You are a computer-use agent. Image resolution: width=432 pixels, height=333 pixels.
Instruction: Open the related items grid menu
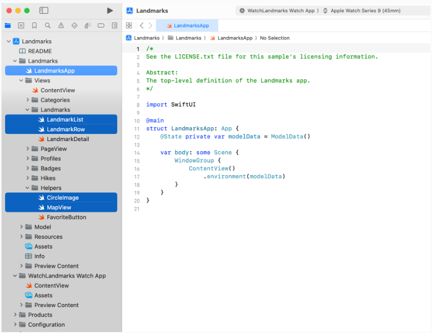click(129, 25)
